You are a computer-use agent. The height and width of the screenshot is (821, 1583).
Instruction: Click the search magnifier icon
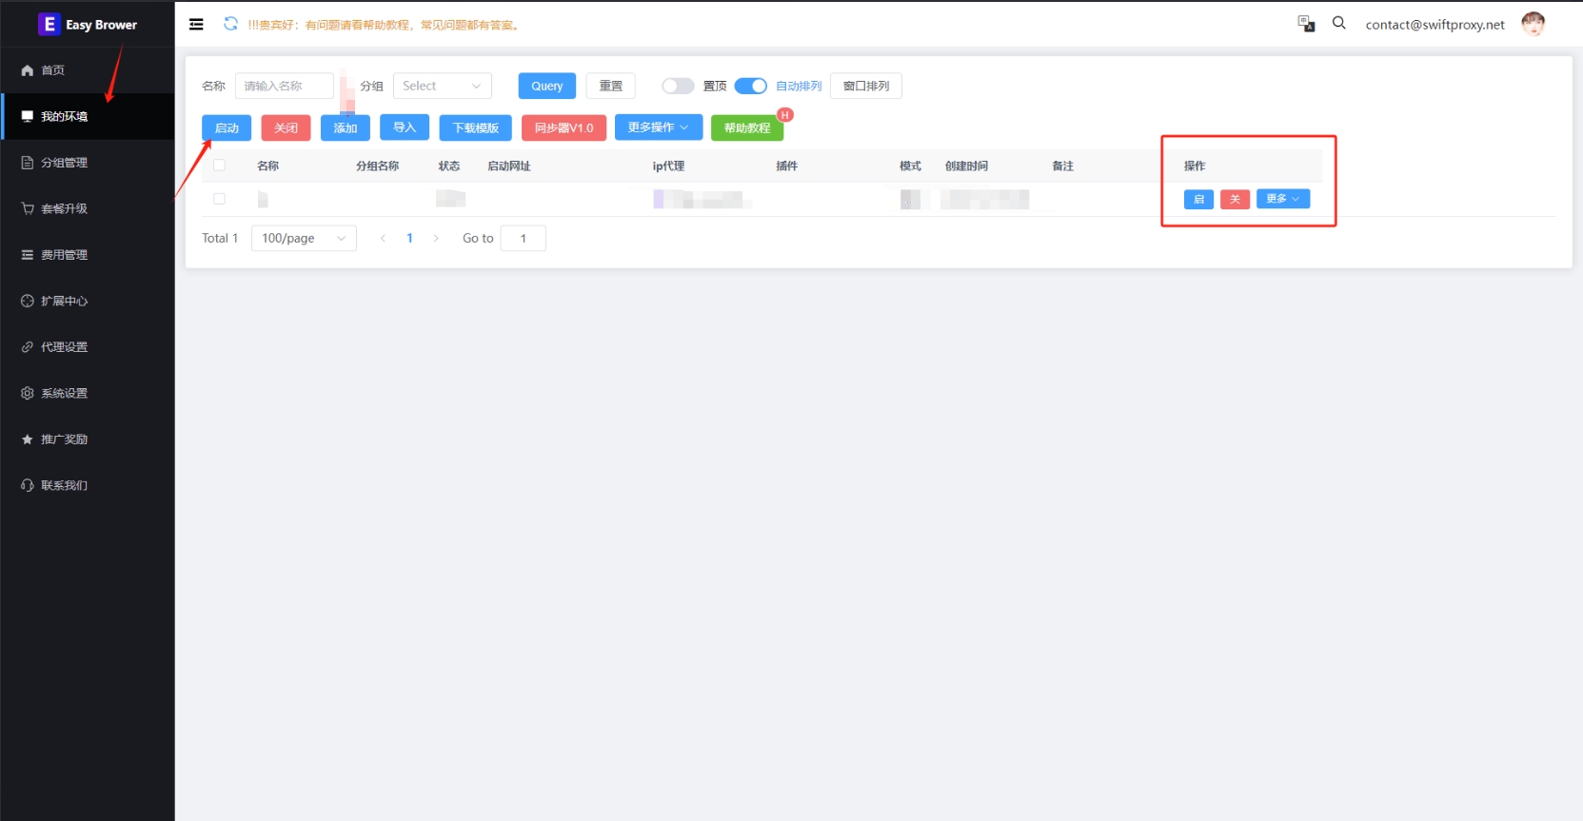pos(1338,23)
